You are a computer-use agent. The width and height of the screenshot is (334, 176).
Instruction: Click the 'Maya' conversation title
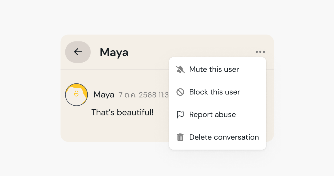pos(114,52)
